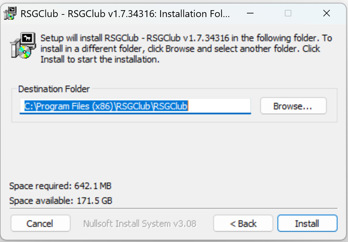Click the greyed-out maximize button
Viewport: 348px width, 242px height.
coord(288,13)
